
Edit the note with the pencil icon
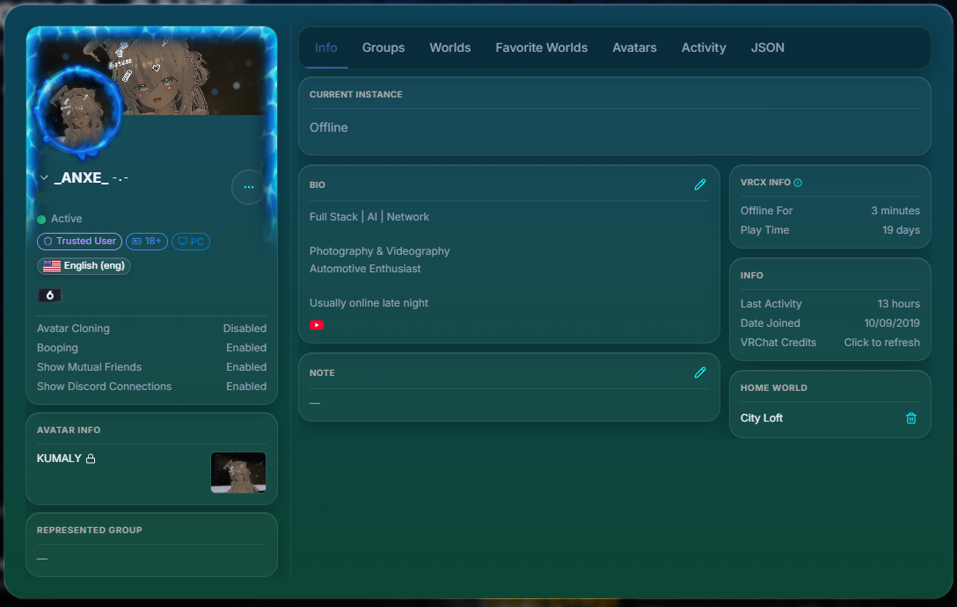pyautogui.click(x=700, y=372)
